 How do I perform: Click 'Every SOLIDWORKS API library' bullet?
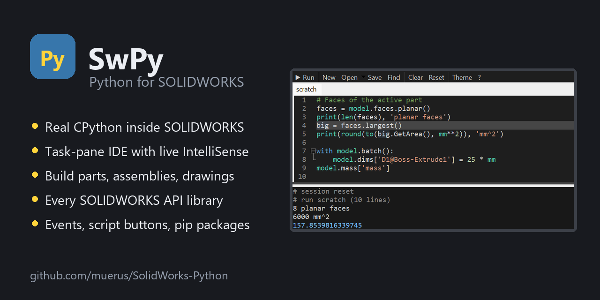pos(134,200)
